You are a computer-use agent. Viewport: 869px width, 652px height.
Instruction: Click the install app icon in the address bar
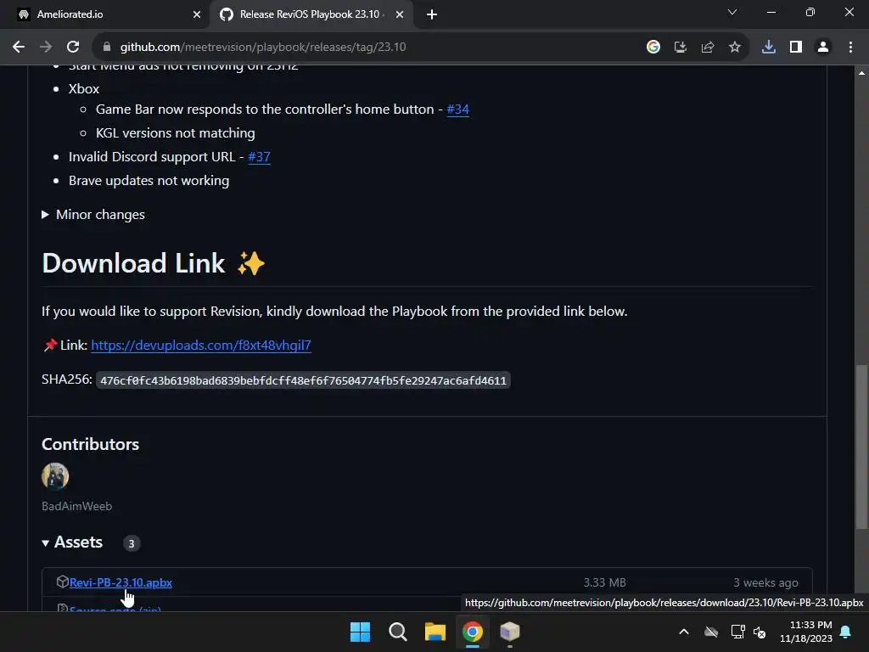[x=681, y=48]
